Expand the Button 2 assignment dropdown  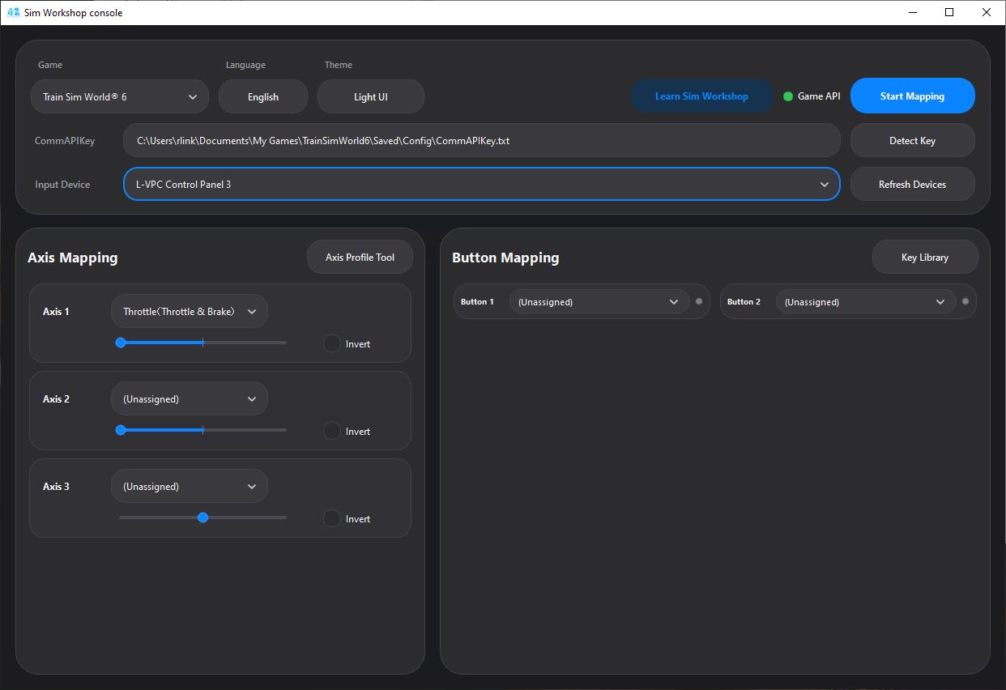pyautogui.click(x=865, y=301)
